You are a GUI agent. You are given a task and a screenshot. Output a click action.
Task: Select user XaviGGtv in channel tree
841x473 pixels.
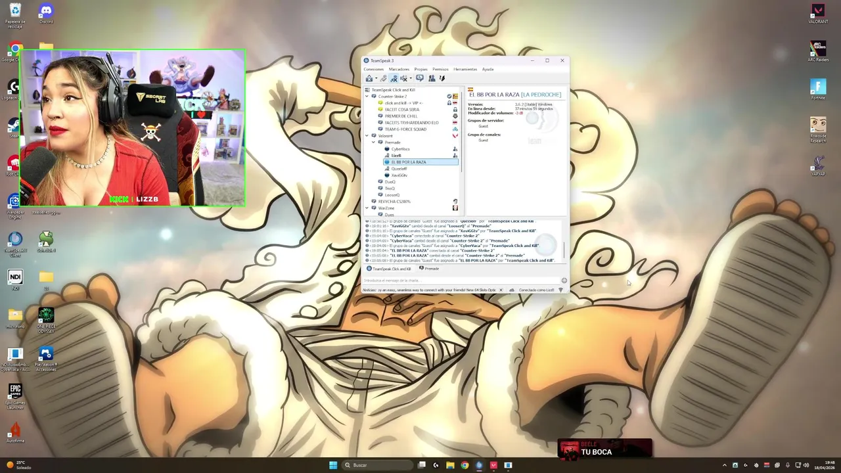pyautogui.click(x=399, y=175)
